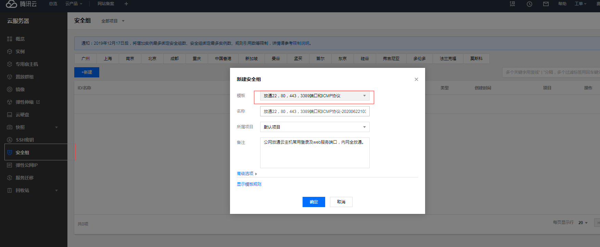Screen dimensions: 600x247
Task: Switch to the 北京 region tab
Action: [152, 59]
